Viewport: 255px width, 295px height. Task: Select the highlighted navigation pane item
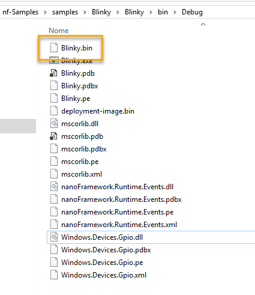tap(18, 126)
